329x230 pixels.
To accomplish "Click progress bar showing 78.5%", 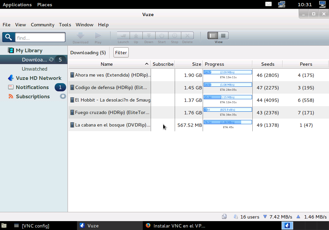I will (228, 122).
